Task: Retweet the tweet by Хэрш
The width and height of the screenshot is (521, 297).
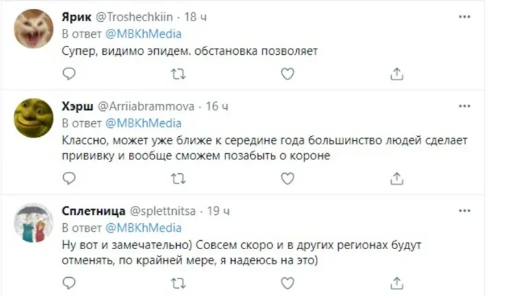Action: [178, 179]
